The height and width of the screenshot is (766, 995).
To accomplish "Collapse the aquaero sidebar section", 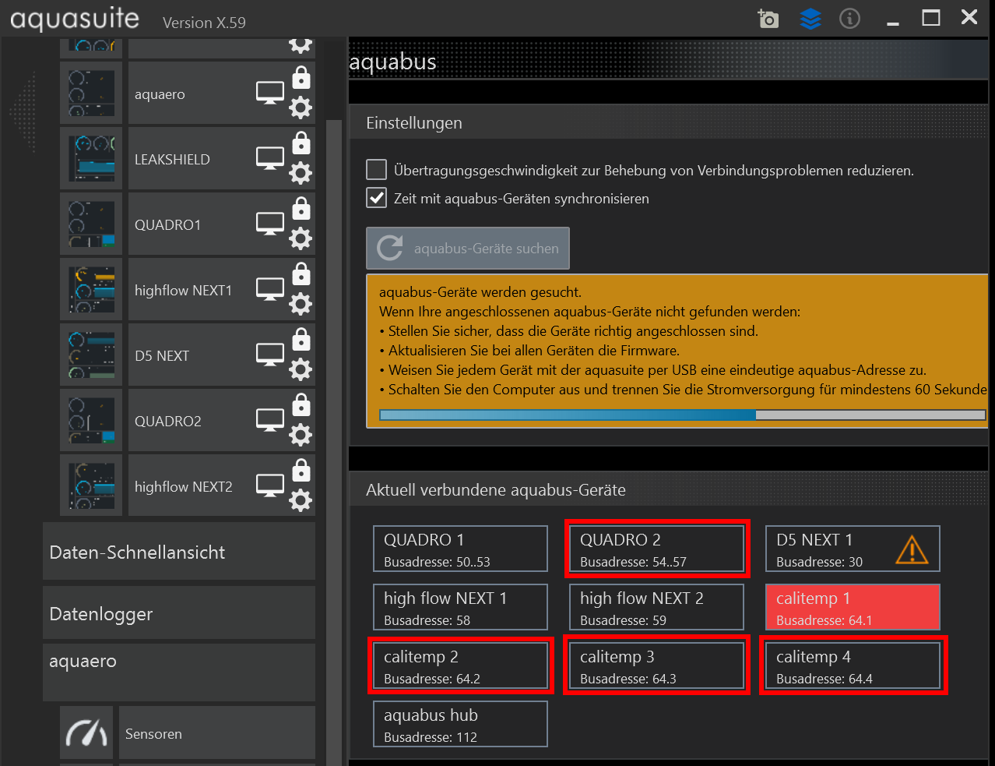I will point(179,662).
